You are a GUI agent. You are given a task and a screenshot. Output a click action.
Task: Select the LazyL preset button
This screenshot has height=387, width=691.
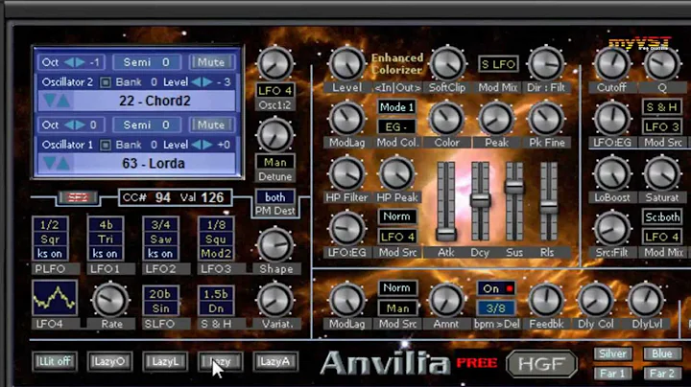click(165, 361)
